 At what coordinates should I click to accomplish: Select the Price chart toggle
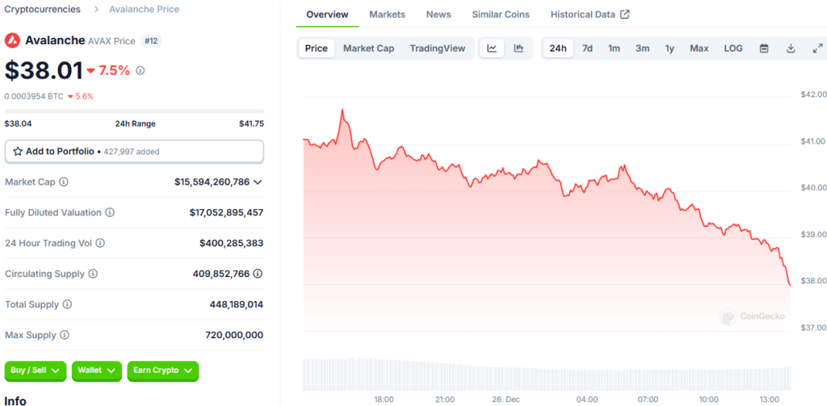pyautogui.click(x=317, y=48)
